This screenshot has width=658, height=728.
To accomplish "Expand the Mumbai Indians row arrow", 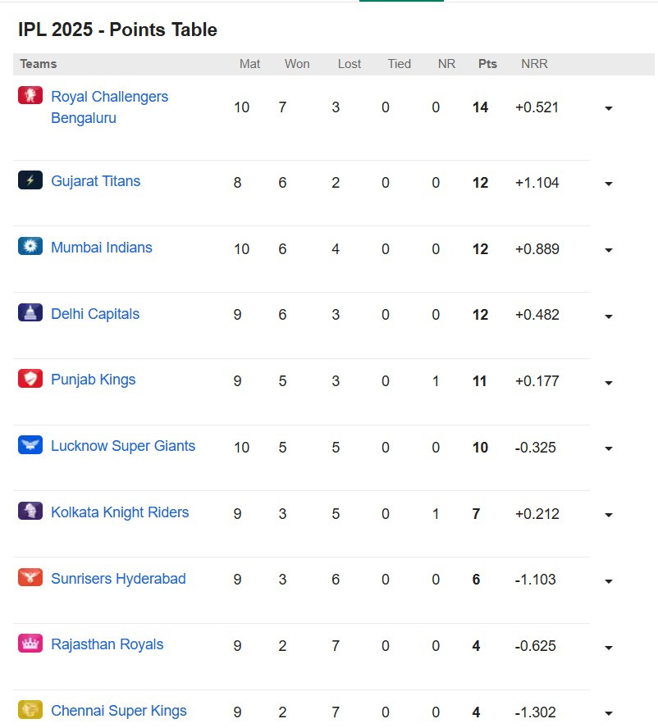I will click(x=609, y=250).
